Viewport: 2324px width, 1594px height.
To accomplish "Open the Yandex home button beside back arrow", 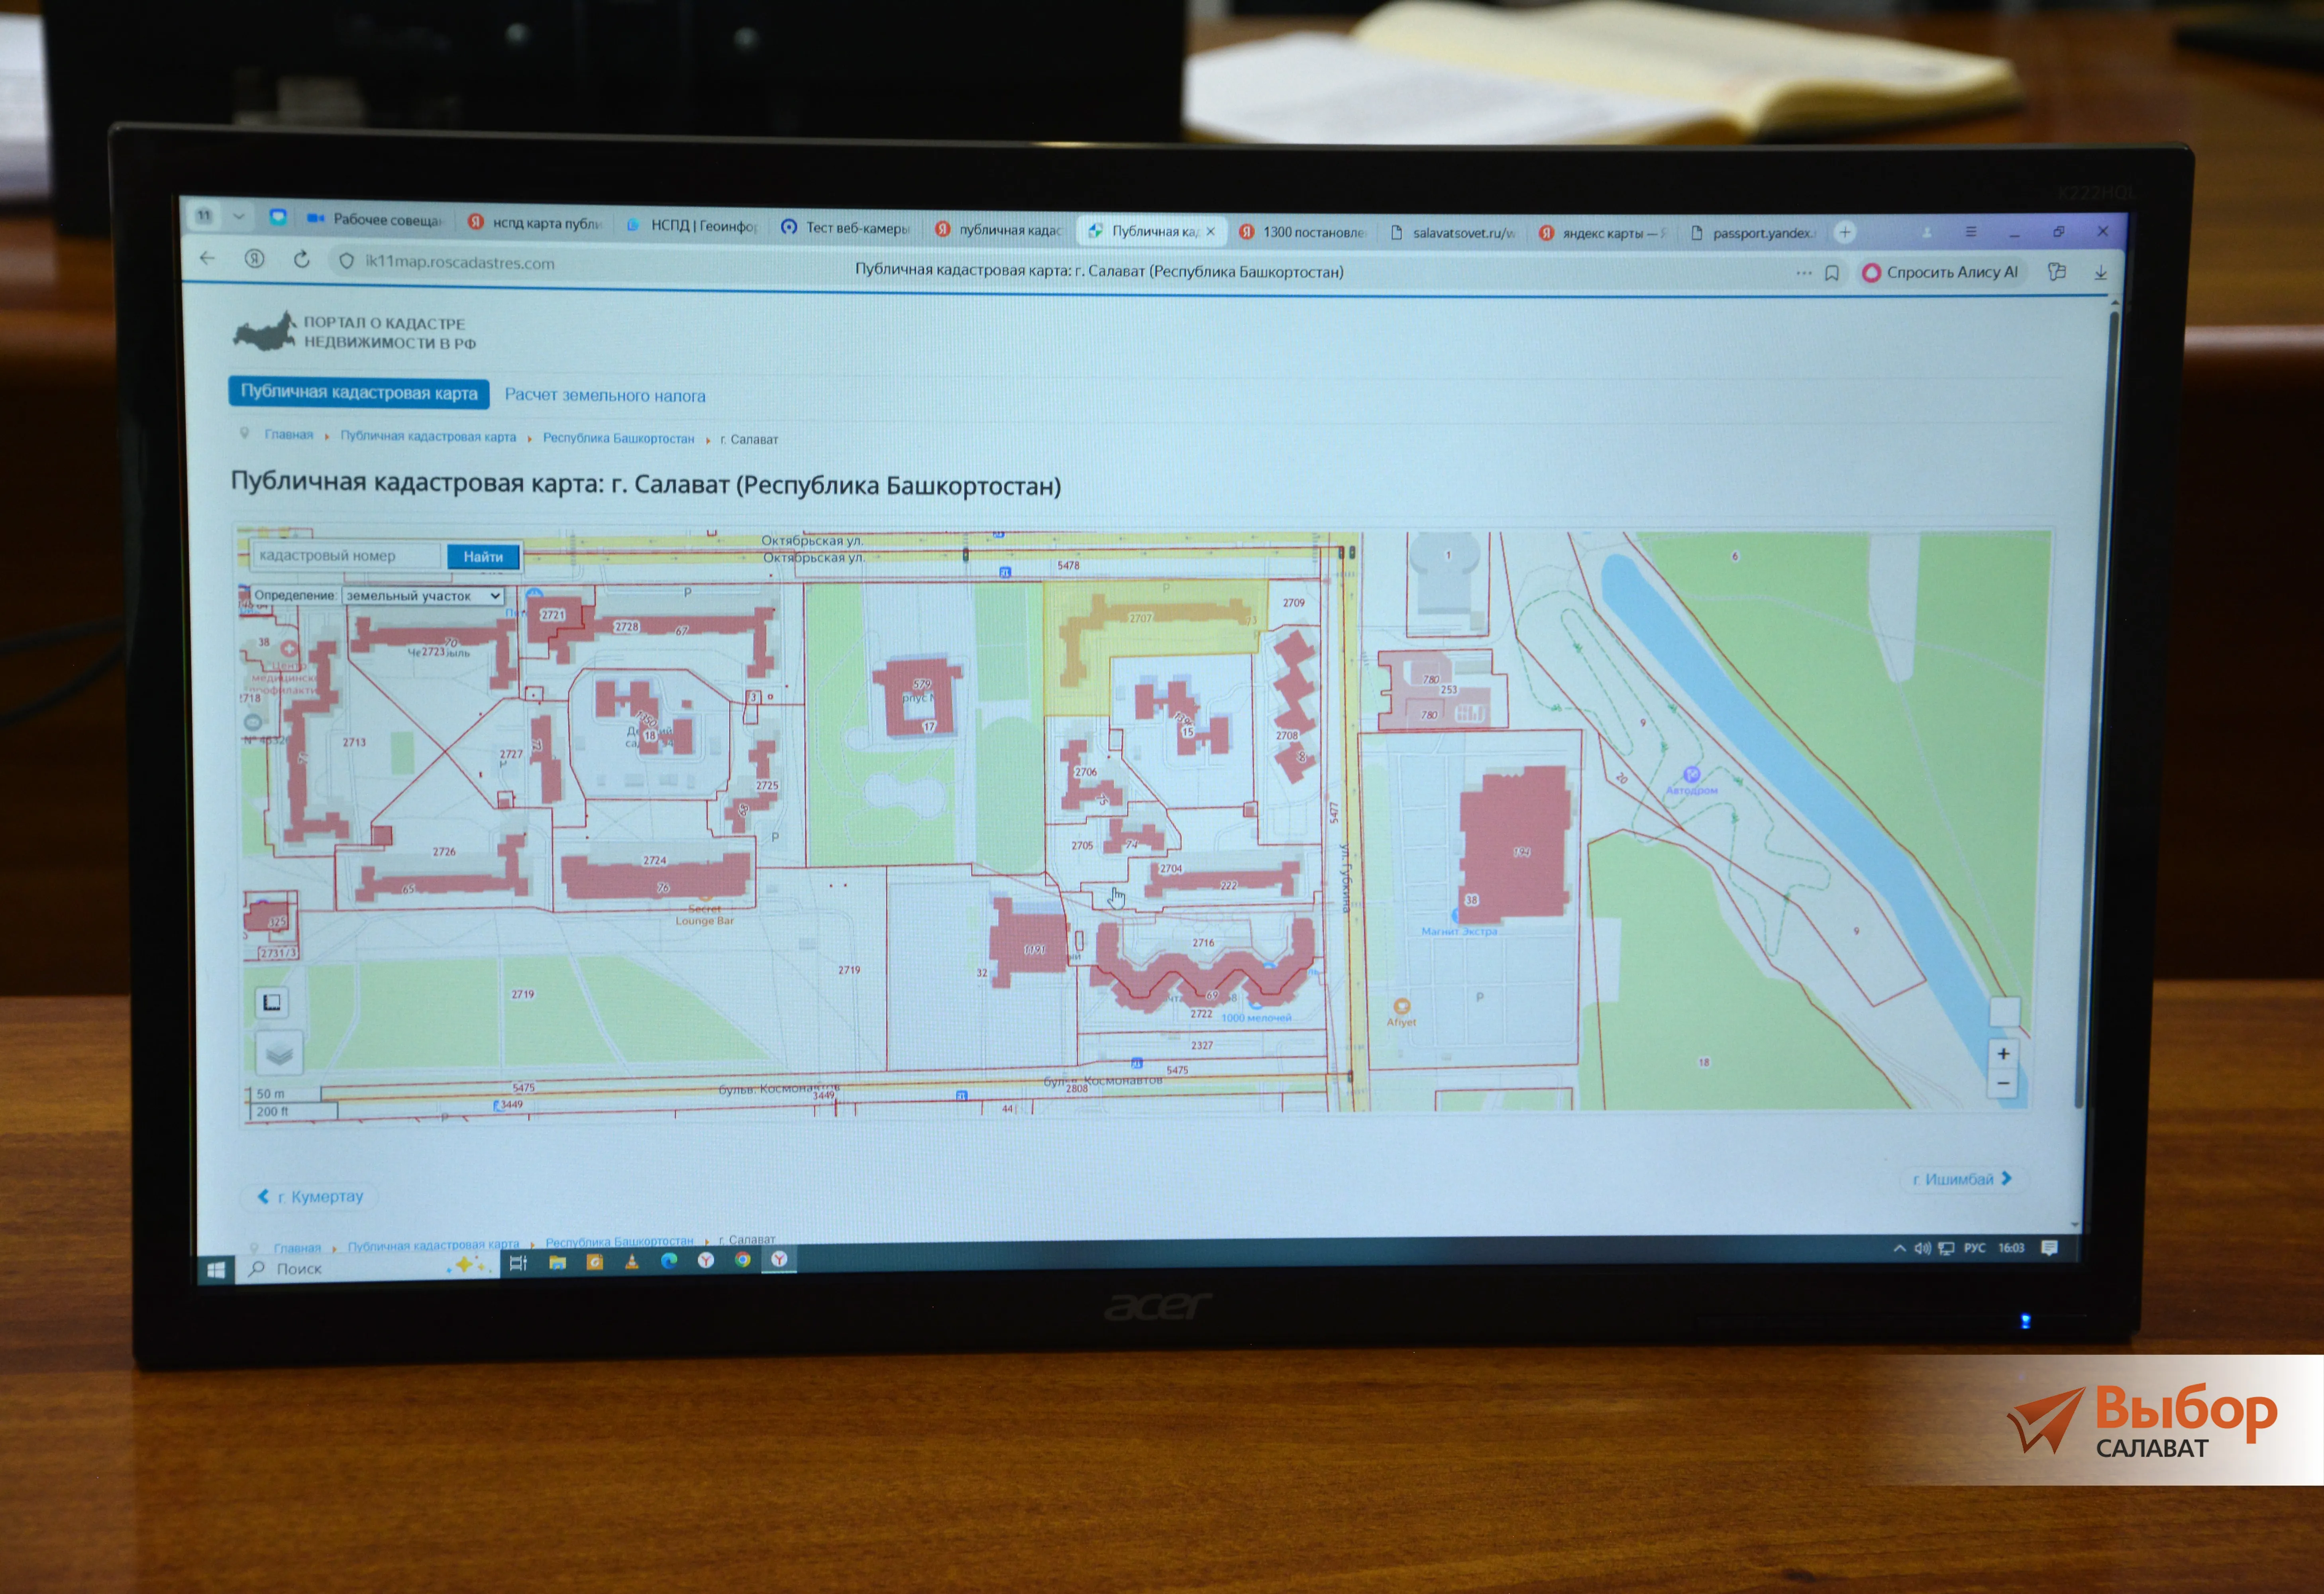I will coord(255,259).
